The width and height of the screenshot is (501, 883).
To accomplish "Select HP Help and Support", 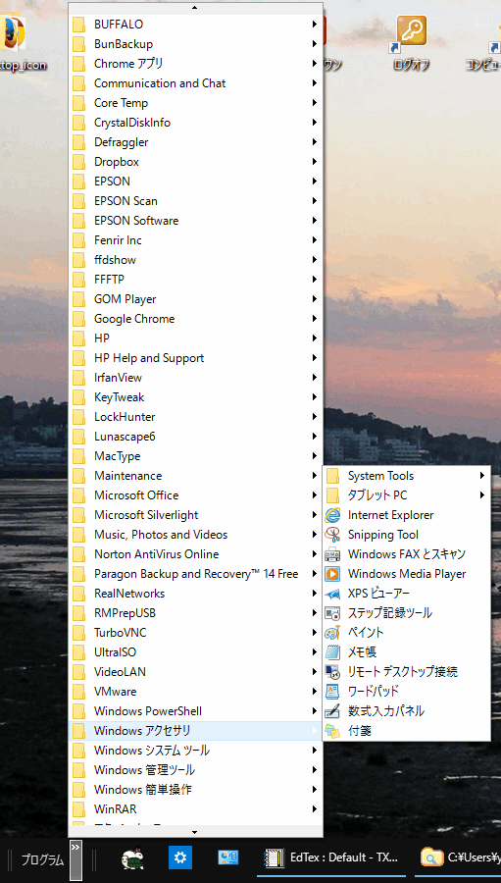I will pos(195,358).
